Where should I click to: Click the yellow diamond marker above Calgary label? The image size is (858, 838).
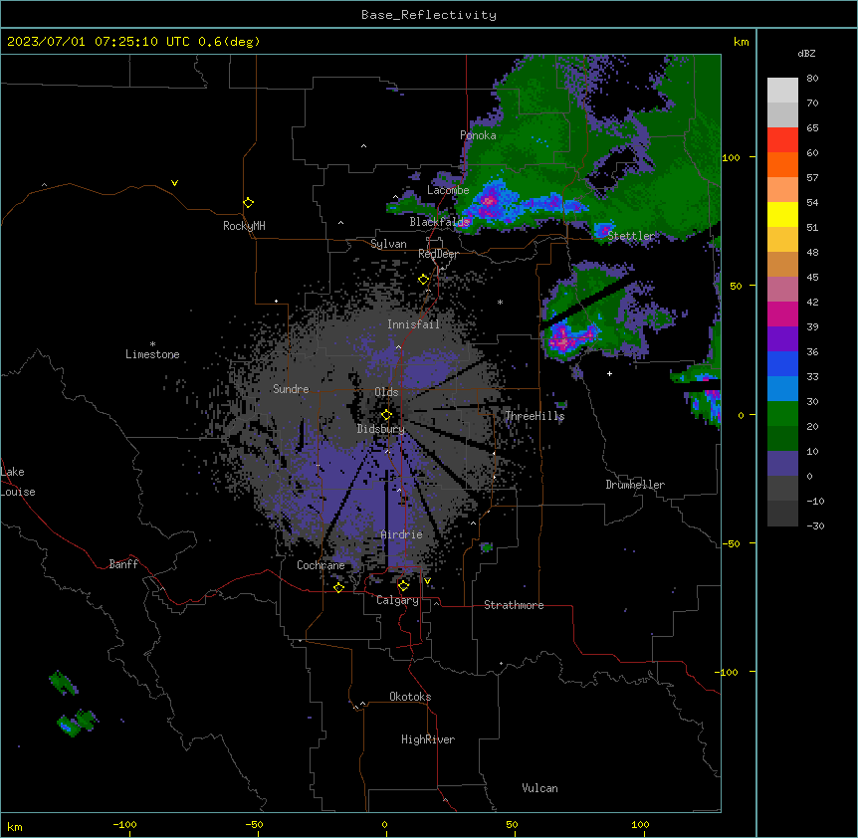(x=403, y=586)
